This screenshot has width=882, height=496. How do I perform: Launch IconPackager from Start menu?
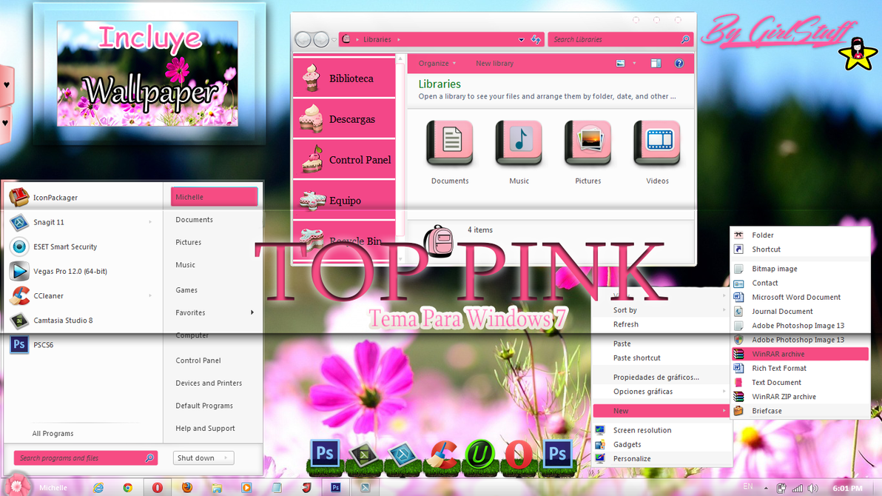point(83,197)
